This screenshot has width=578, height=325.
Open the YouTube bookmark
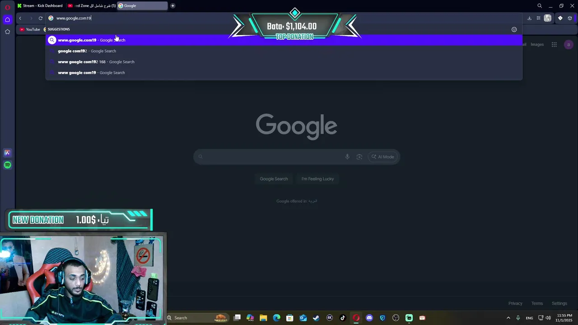(30, 29)
